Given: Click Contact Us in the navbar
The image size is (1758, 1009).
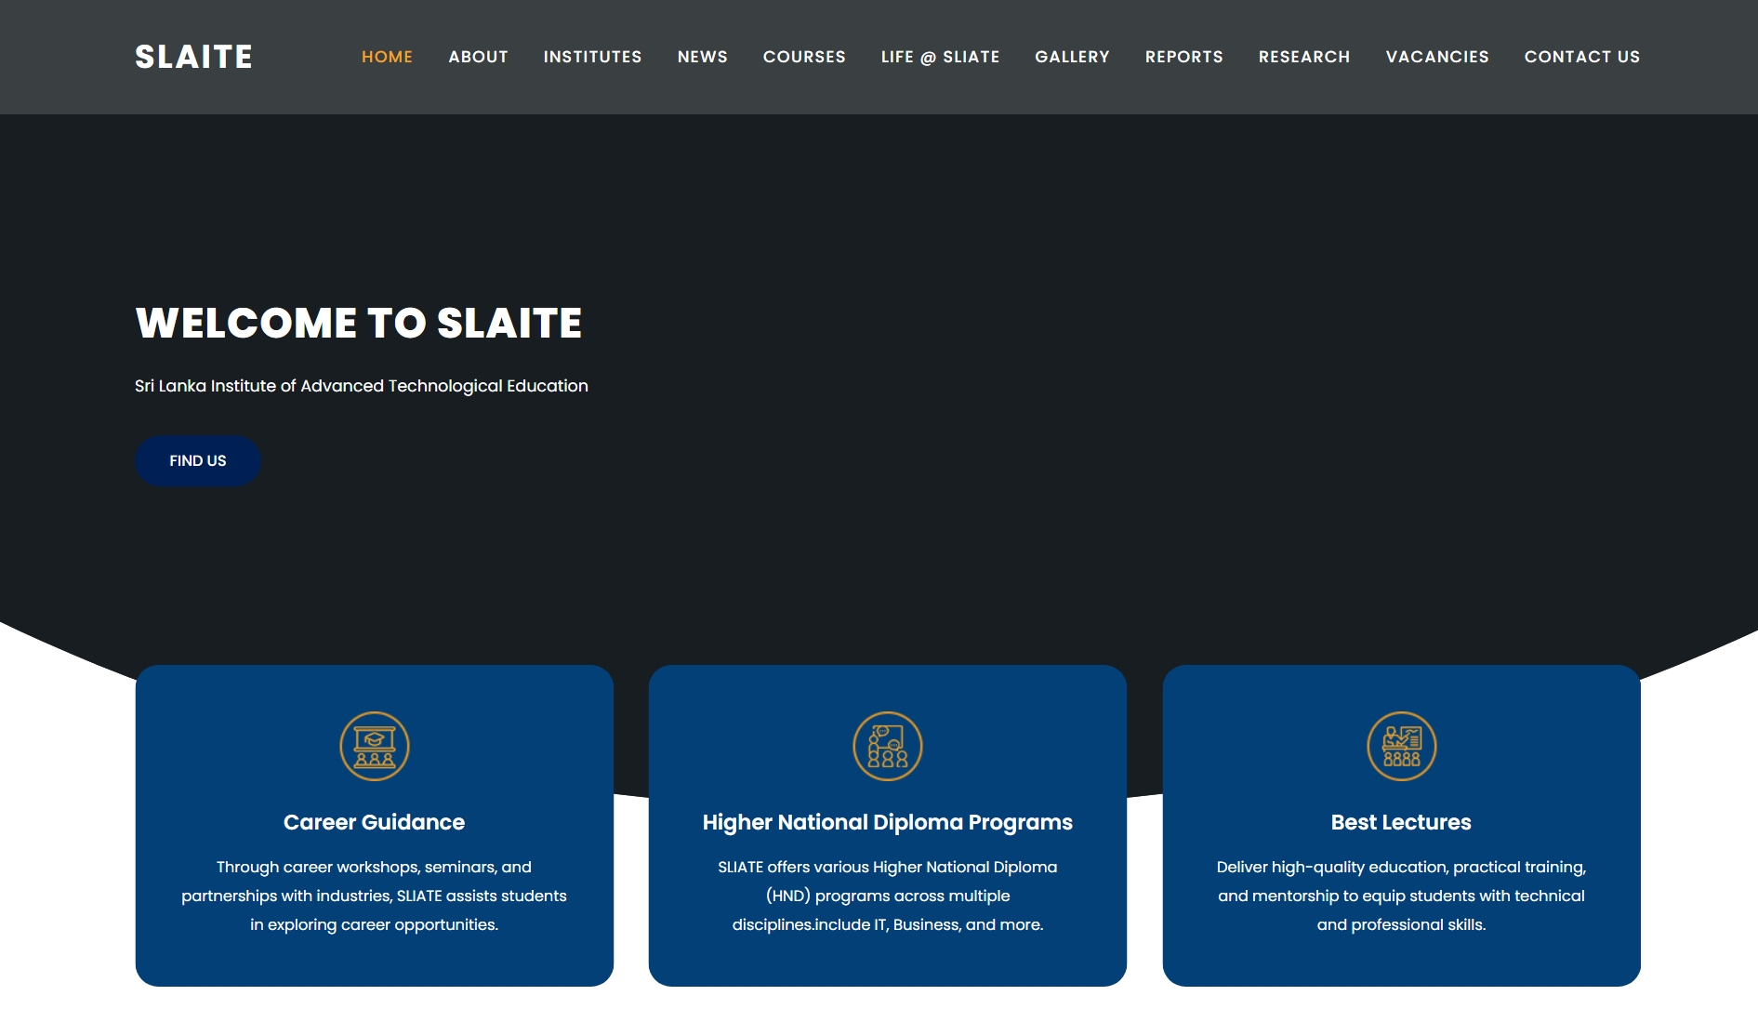Looking at the screenshot, I should coord(1581,57).
